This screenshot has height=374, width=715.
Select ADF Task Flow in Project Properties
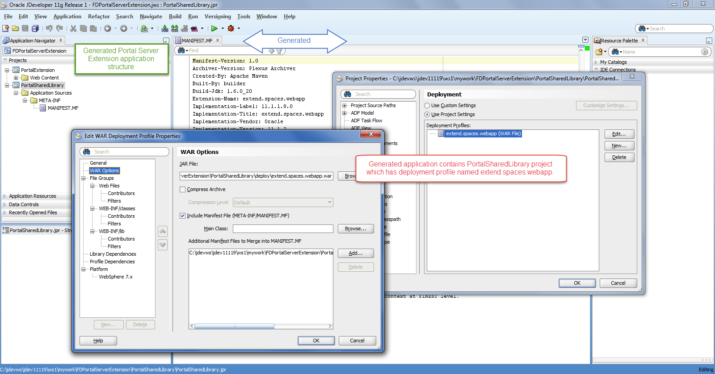[x=366, y=121]
